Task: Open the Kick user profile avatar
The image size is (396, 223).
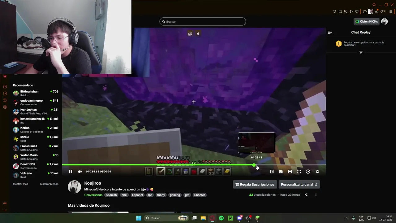Action: pyautogui.click(x=384, y=21)
